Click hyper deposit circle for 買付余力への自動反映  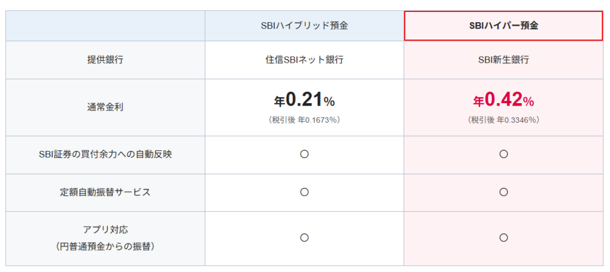503,154
